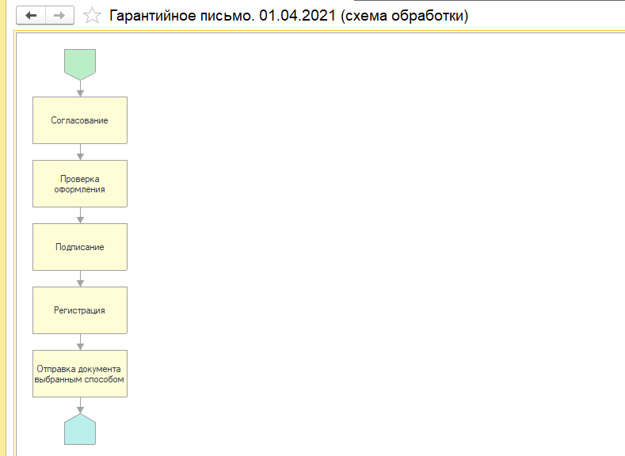Viewport: 625px width, 456px height.
Task: Click empty canvas area to deselect
Action: coord(356,237)
